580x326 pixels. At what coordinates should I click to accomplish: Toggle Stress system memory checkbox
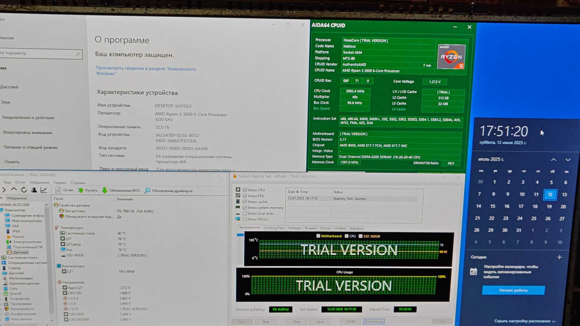245,207
